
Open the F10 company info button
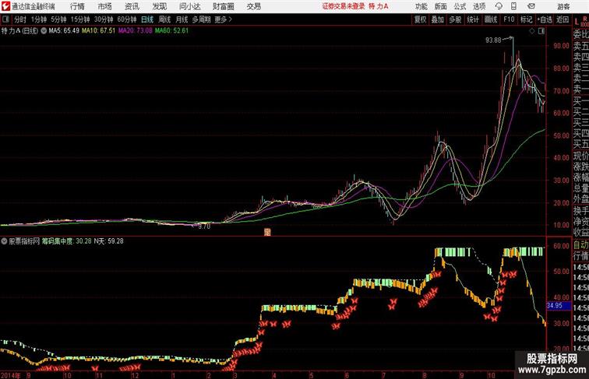[509, 19]
